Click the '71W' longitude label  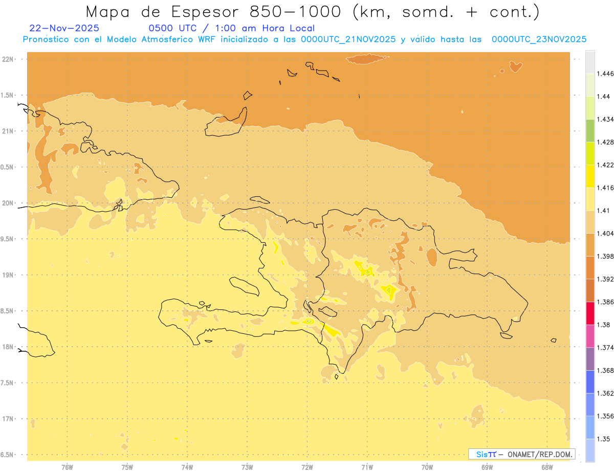click(x=367, y=467)
